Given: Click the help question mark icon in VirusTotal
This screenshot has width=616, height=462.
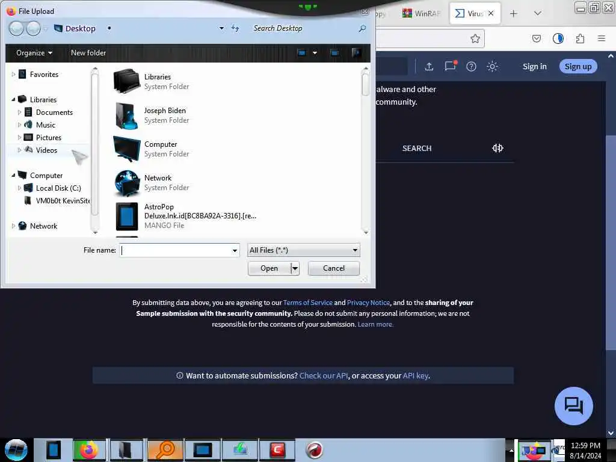Looking at the screenshot, I should 471,66.
